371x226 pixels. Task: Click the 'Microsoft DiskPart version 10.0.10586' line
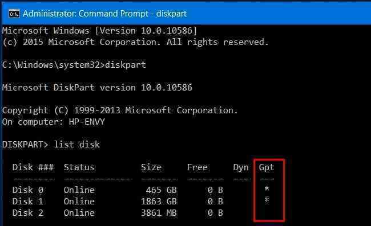point(97,88)
